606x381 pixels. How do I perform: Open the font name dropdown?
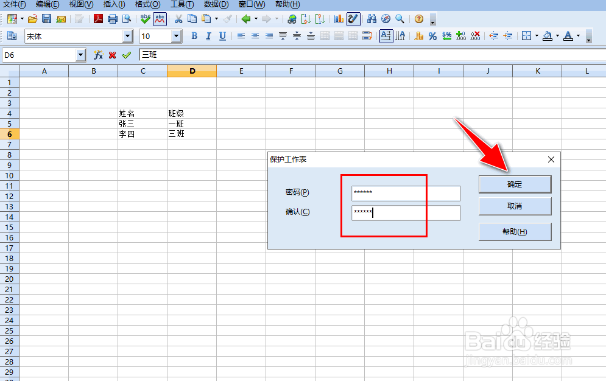(128, 36)
